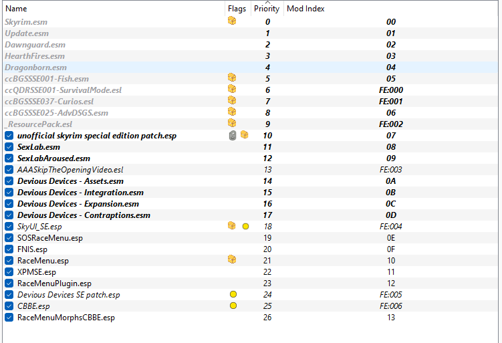Click the paperclip flag on unofficial skyrim patch row

(x=233, y=136)
